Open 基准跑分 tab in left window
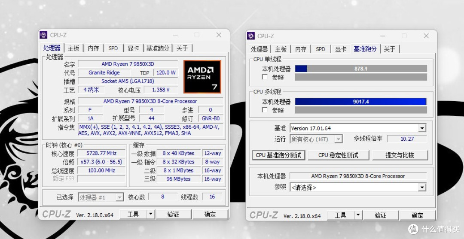 (158, 48)
